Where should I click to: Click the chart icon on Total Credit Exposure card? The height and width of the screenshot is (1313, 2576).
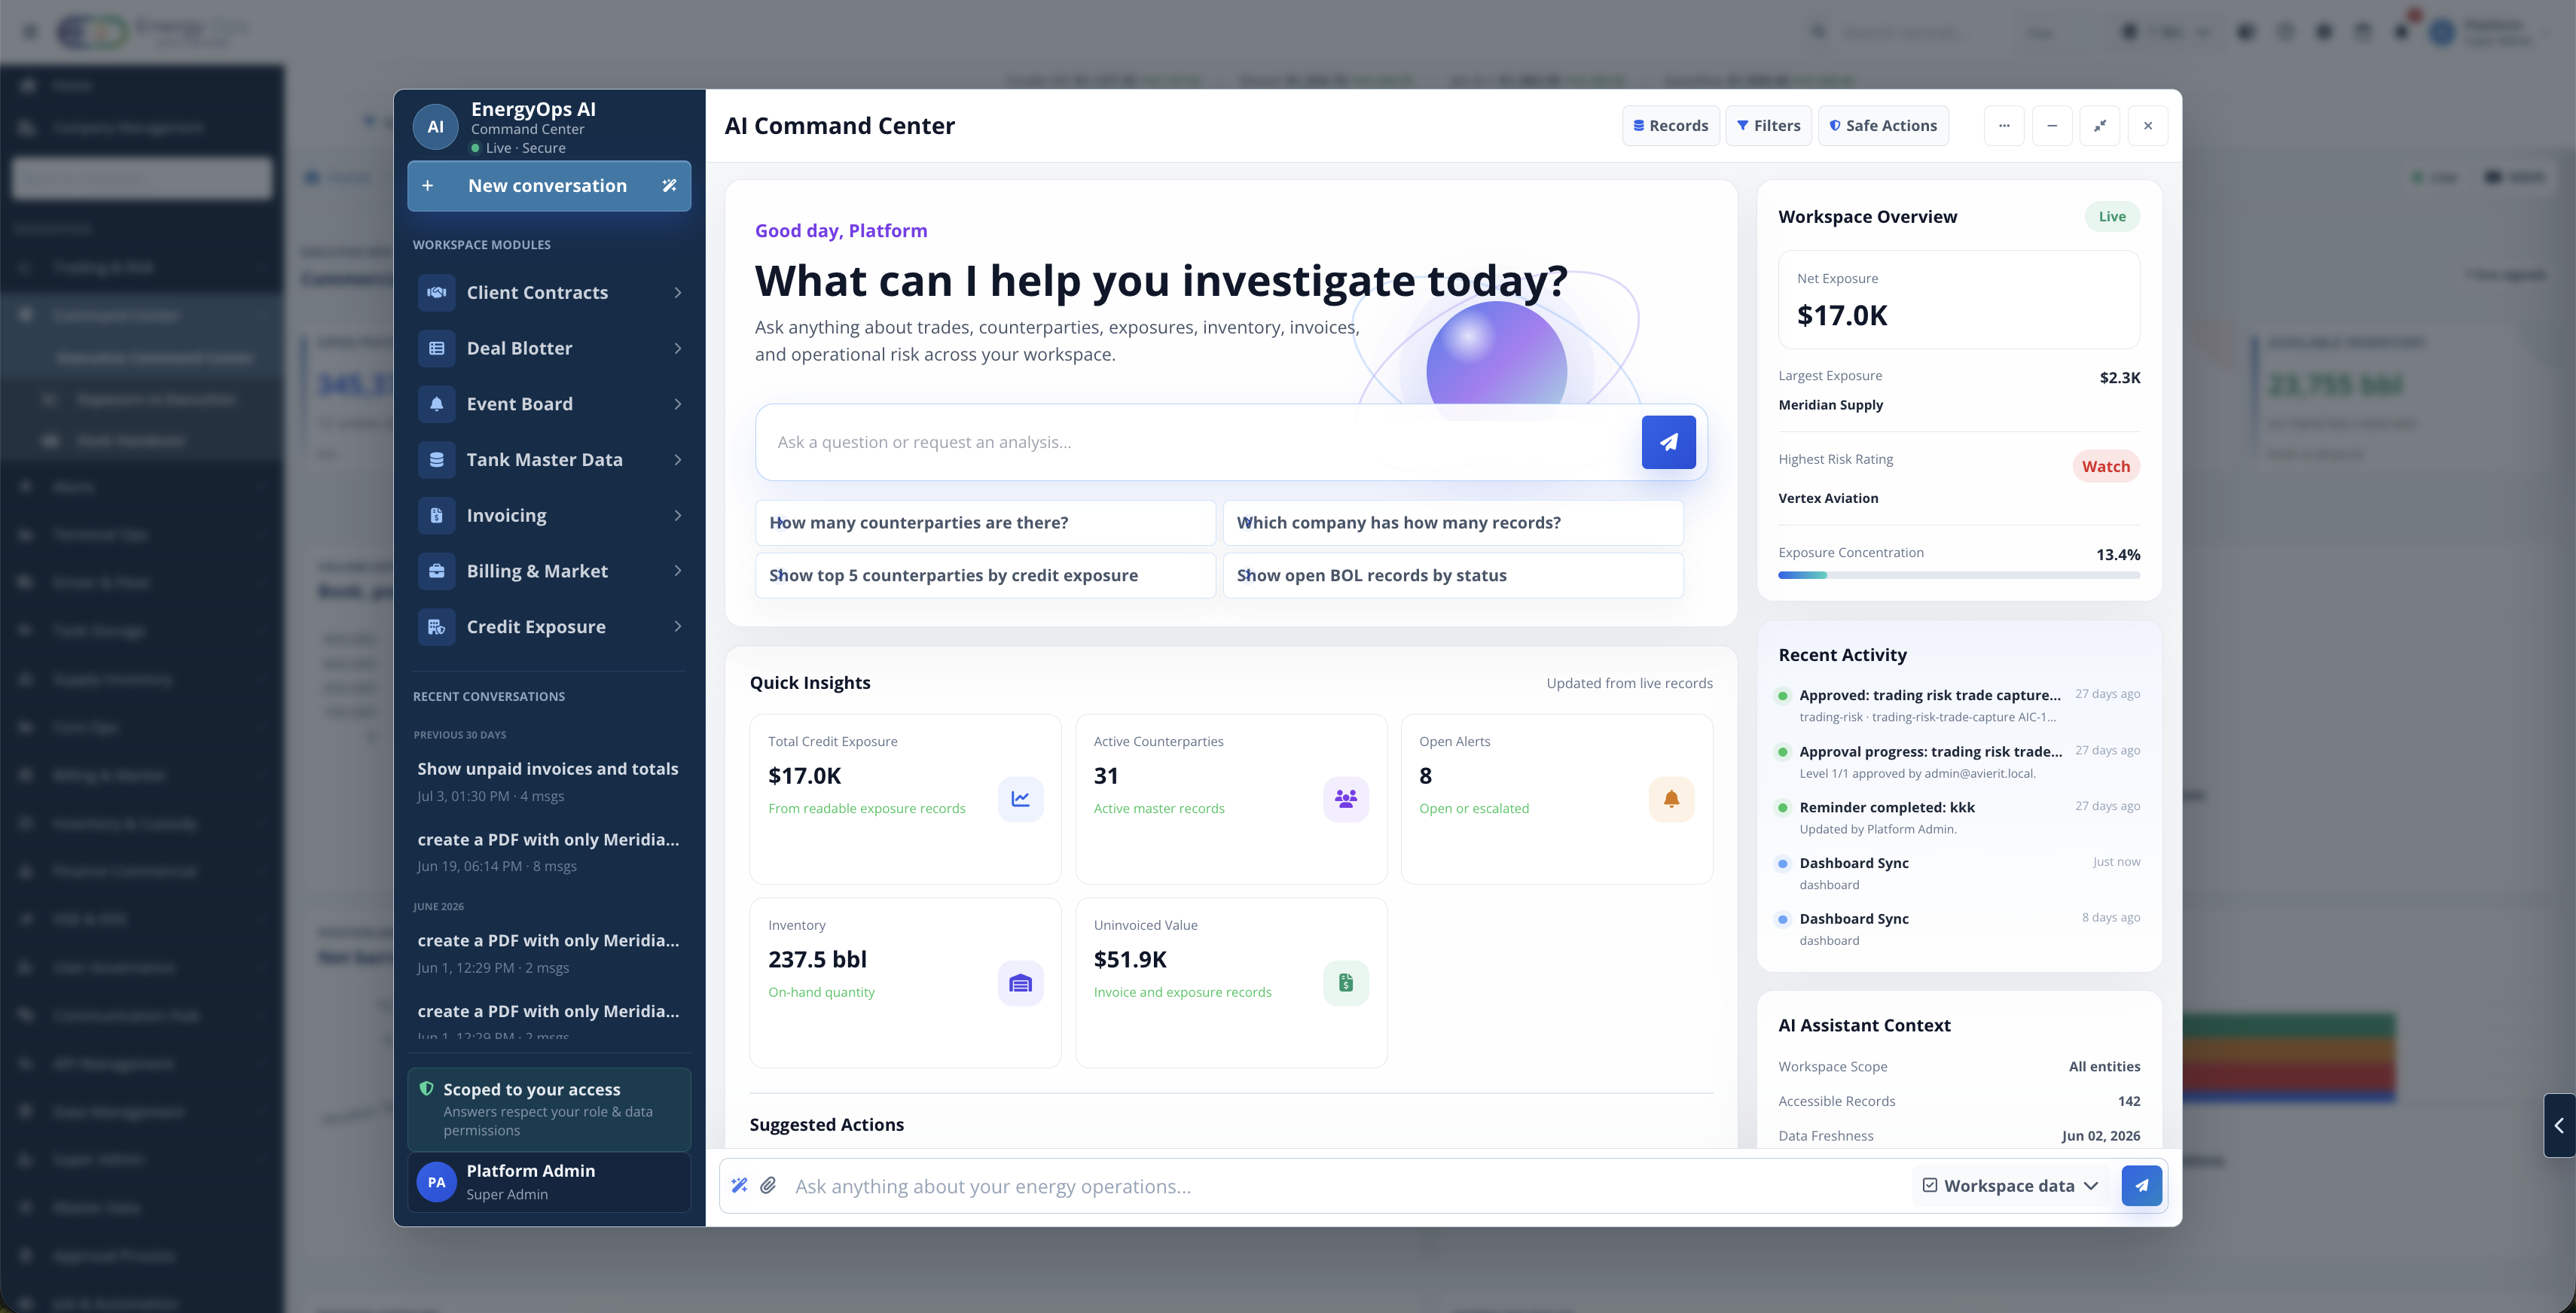pos(1020,800)
